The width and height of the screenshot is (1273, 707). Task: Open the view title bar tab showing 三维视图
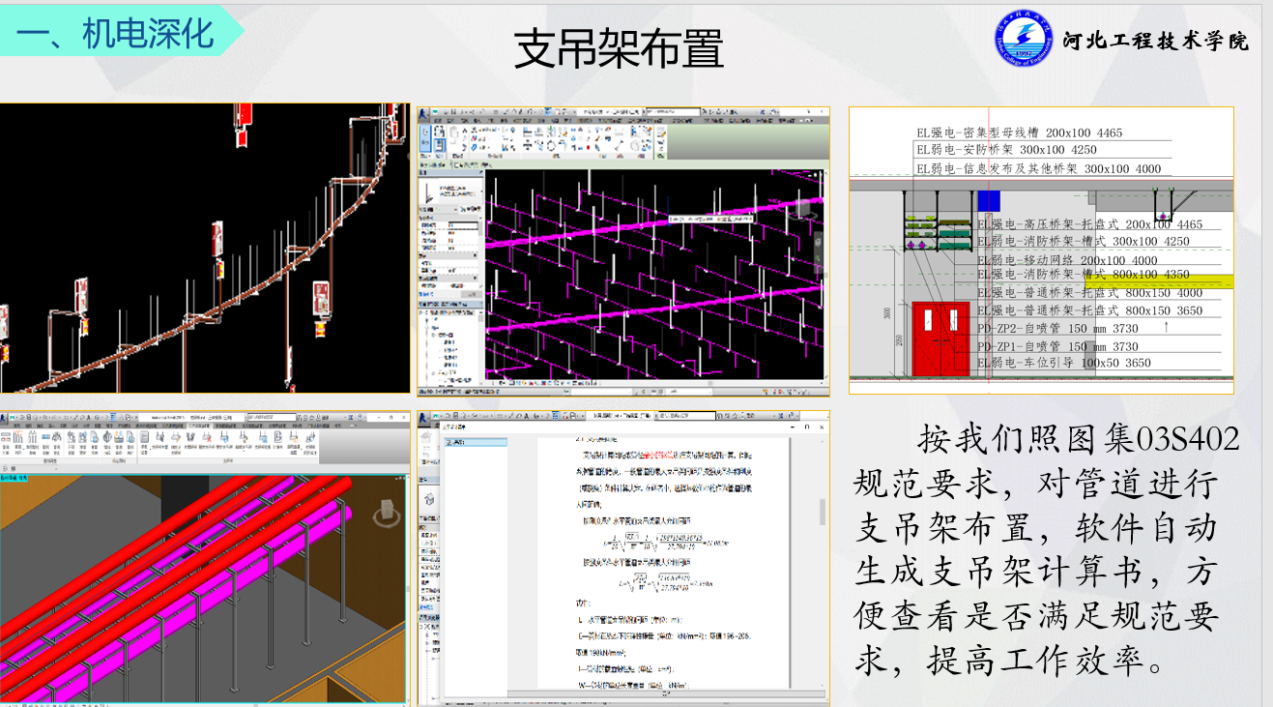point(215,417)
